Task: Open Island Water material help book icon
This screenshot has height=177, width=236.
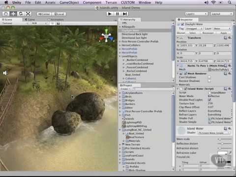Action: pos(226,128)
